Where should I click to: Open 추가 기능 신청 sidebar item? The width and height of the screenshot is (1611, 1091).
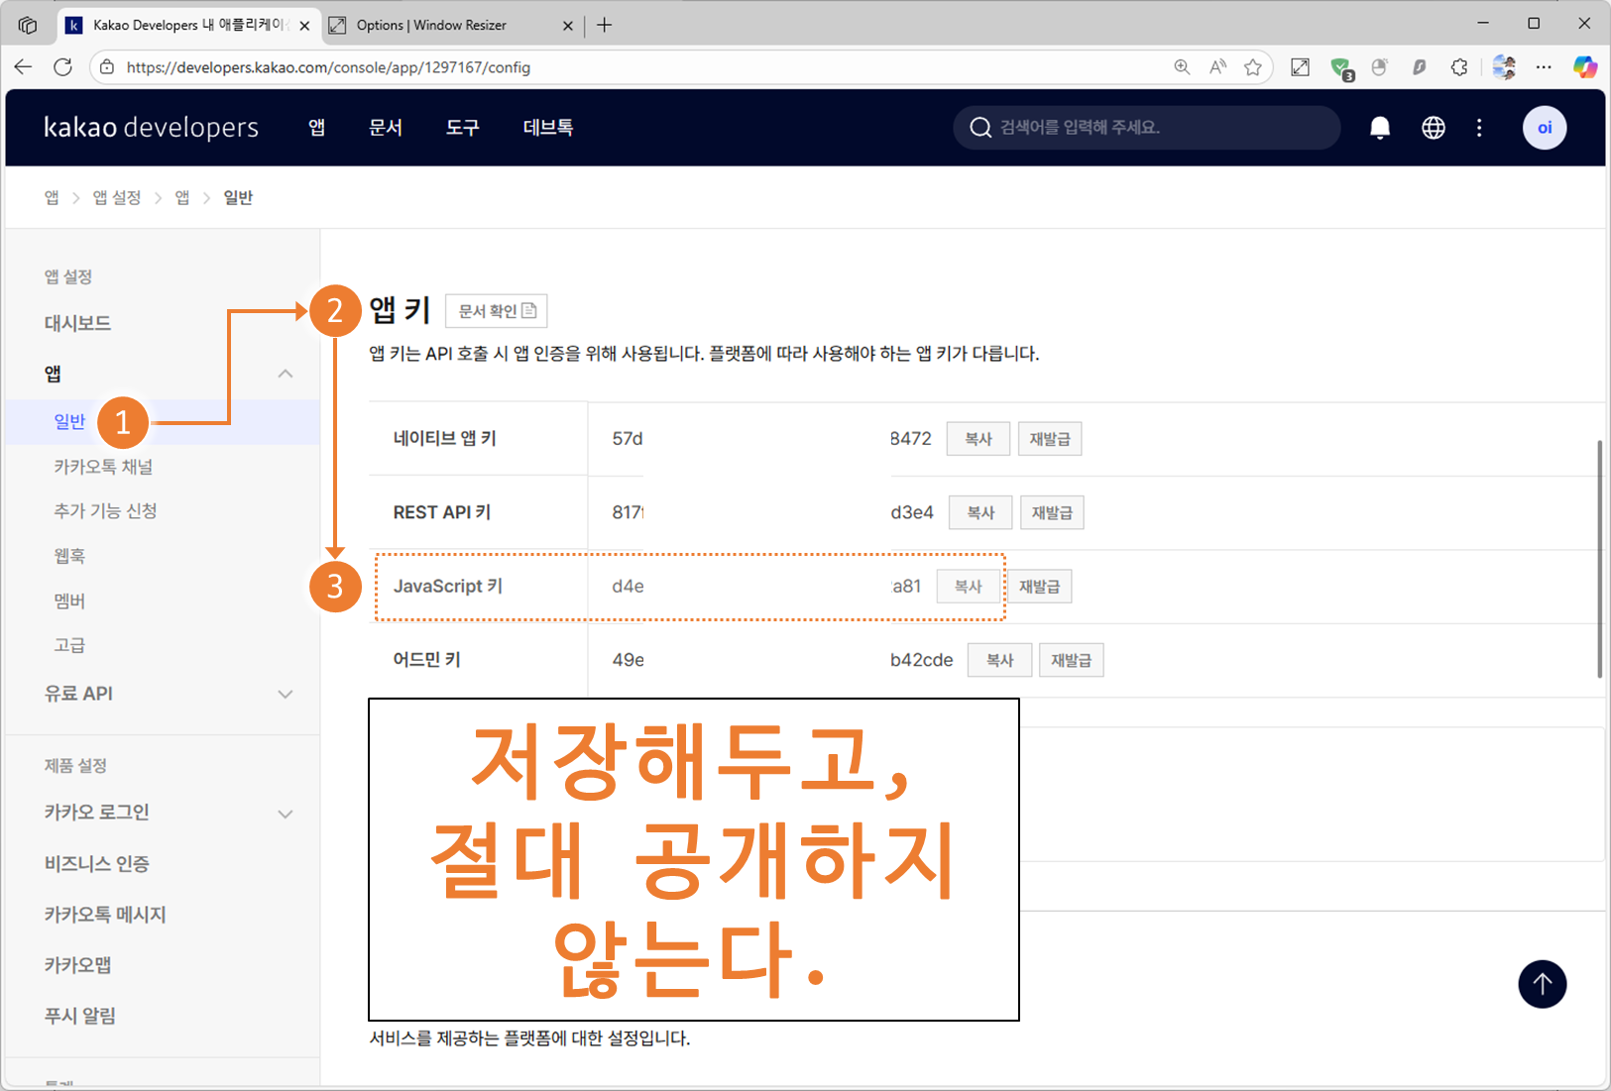click(x=105, y=511)
